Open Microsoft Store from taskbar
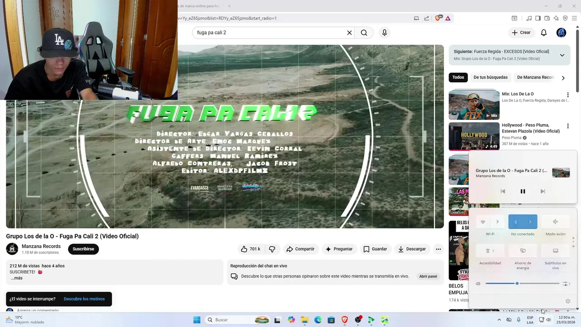The width and height of the screenshot is (581, 327). pyautogui.click(x=331, y=320)
